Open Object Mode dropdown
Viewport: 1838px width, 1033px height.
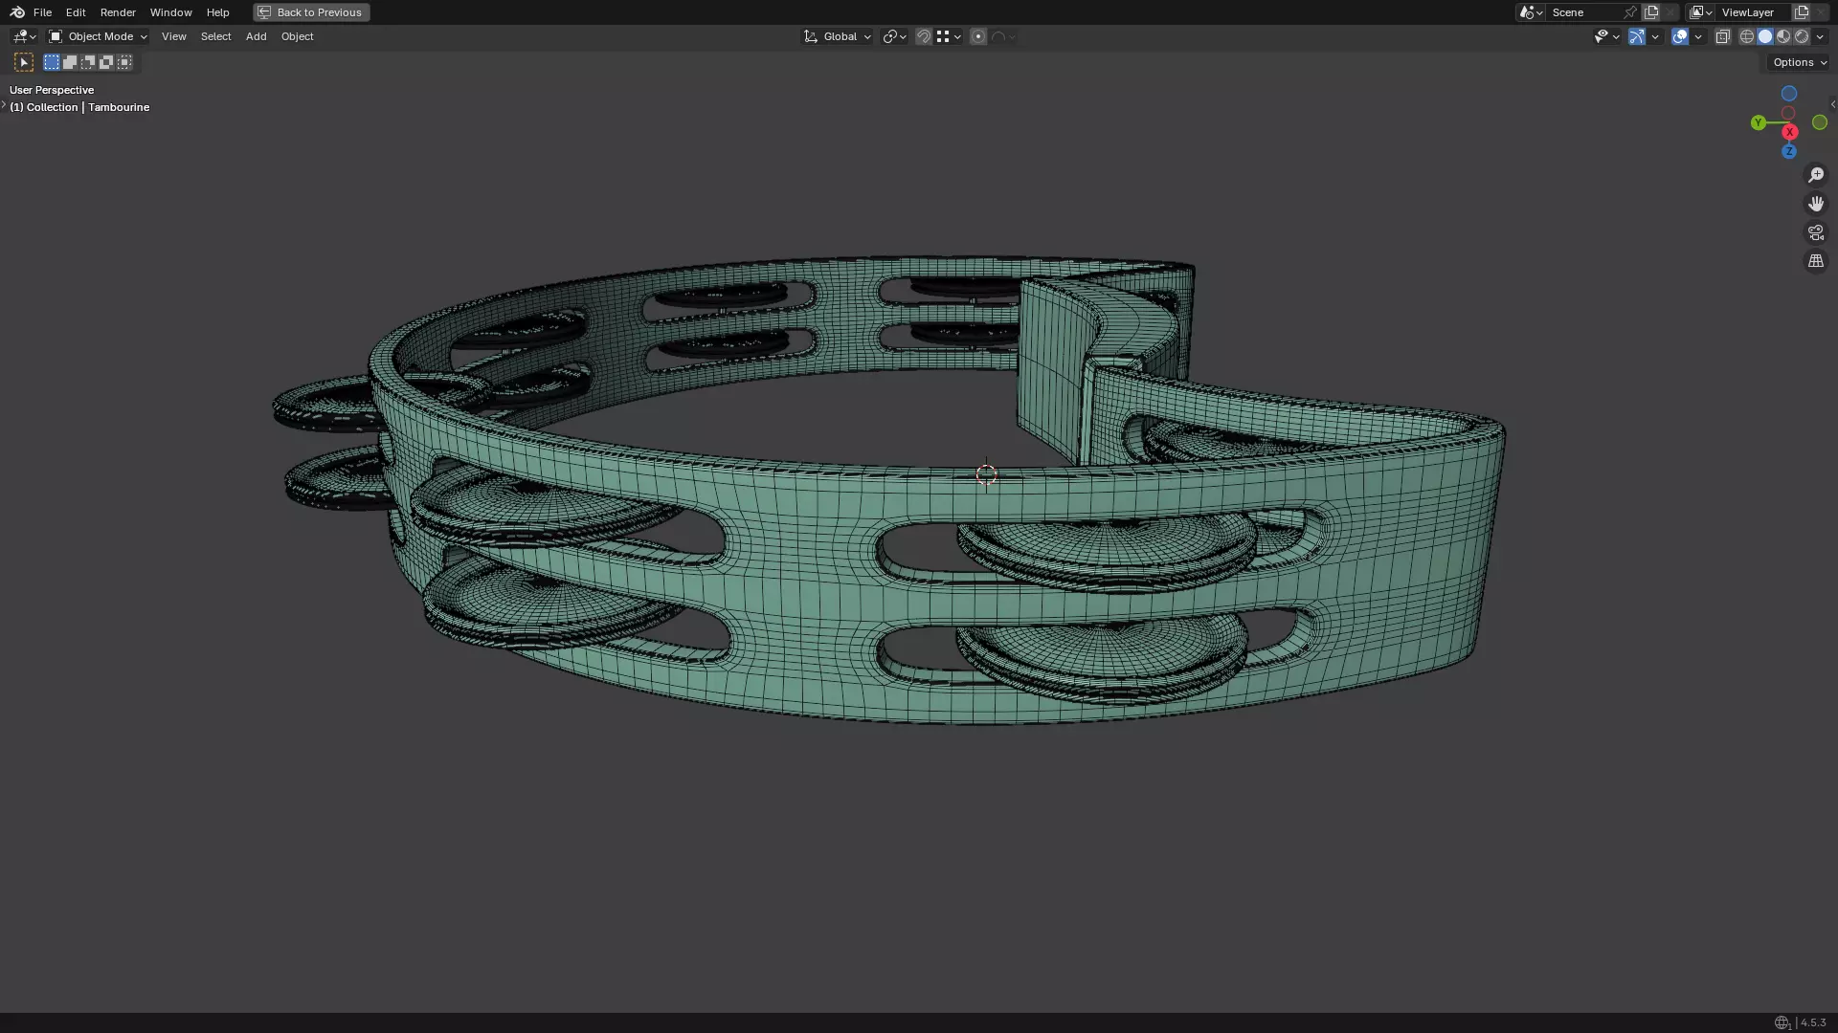[x=99, y=36]
